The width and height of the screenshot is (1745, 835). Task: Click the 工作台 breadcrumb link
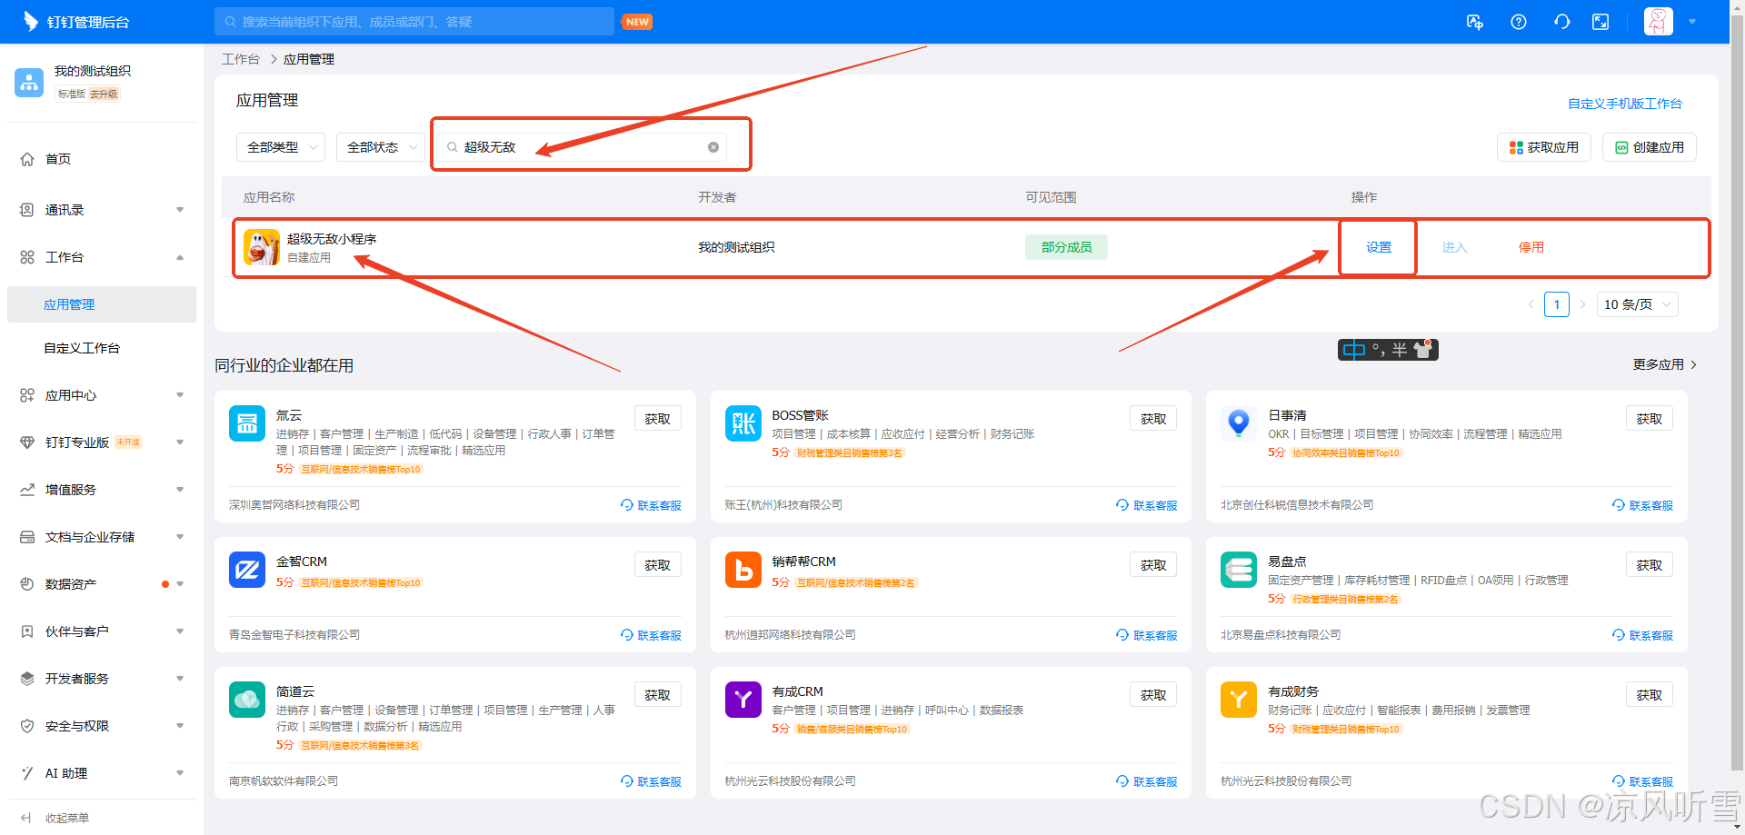(241, 59)
